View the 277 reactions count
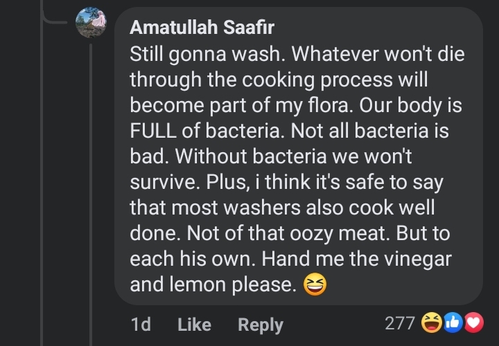 (x=400, y=323)
